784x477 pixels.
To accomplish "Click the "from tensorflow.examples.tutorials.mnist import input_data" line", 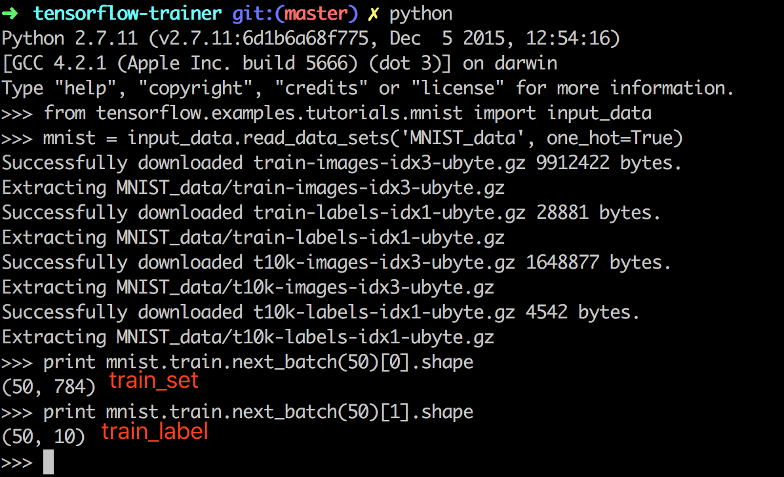I will (347, 113).
